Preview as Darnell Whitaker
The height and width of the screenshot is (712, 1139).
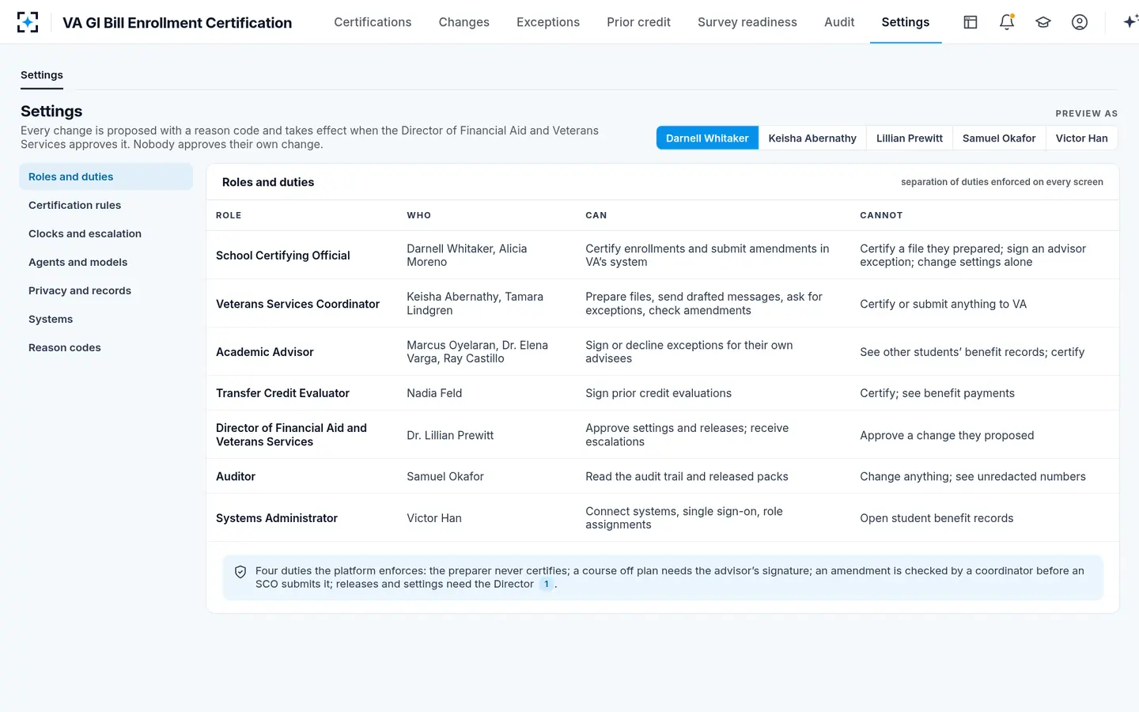point(707,138)
